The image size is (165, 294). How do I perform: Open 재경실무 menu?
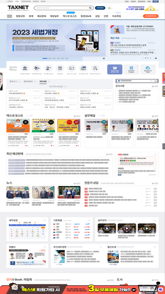coord(54,16)
